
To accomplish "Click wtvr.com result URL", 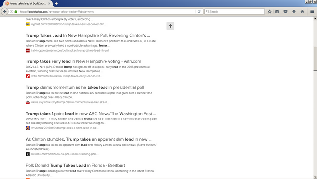I will click(65, 128).
